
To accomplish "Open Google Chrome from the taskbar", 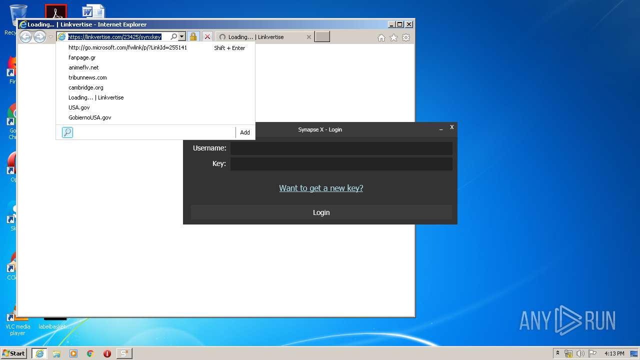I will (x=90, y=353).
